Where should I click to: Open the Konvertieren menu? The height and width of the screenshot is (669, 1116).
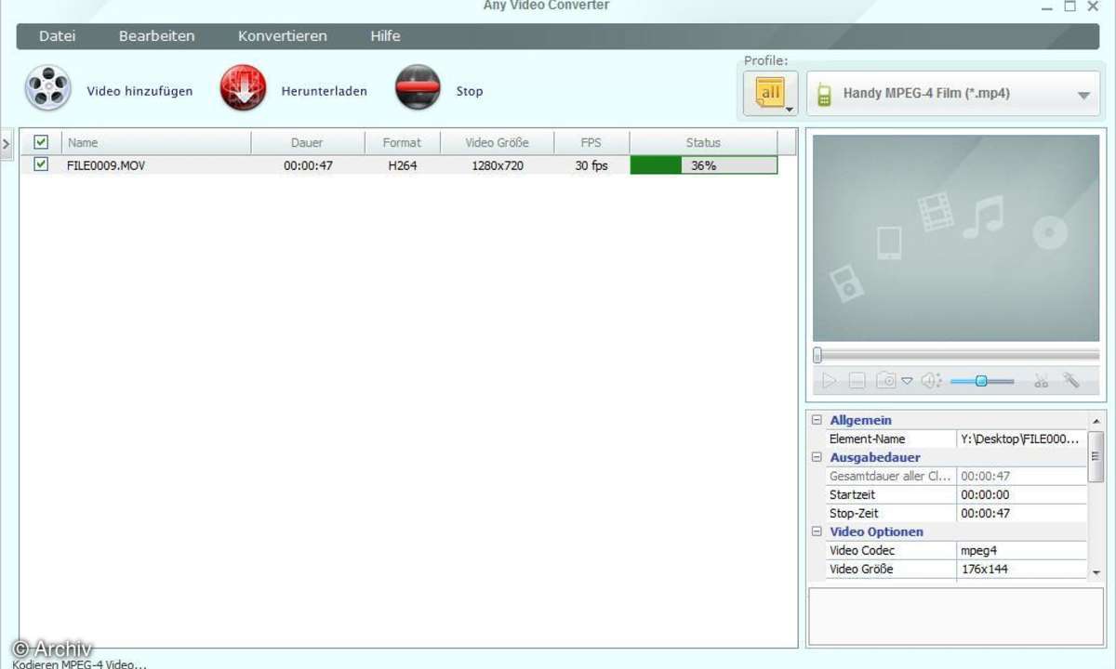(x=283, y=36)
